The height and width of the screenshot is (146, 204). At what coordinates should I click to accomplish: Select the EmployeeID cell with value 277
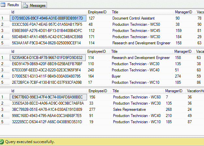(x=92, y=109)
